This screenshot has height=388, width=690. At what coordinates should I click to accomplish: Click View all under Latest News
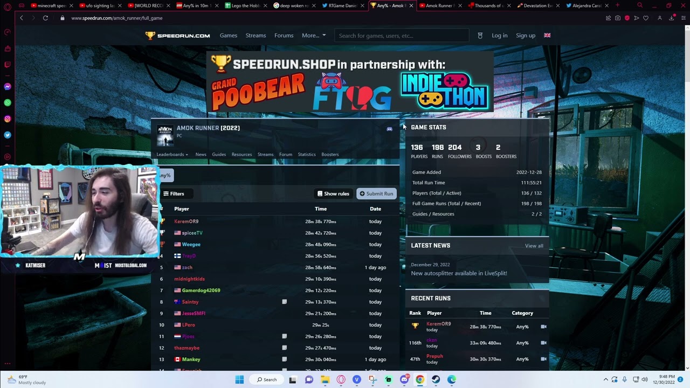(534, 246)
